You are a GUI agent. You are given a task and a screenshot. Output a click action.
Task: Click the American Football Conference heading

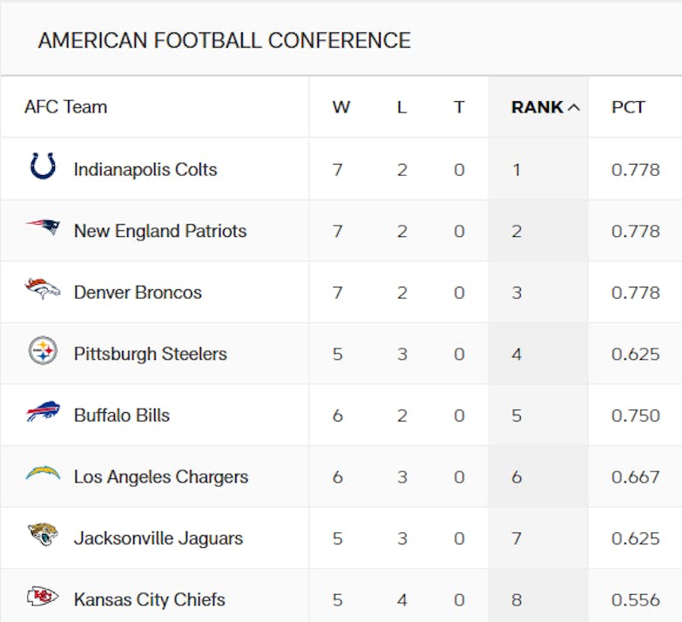tap(225, 40)
